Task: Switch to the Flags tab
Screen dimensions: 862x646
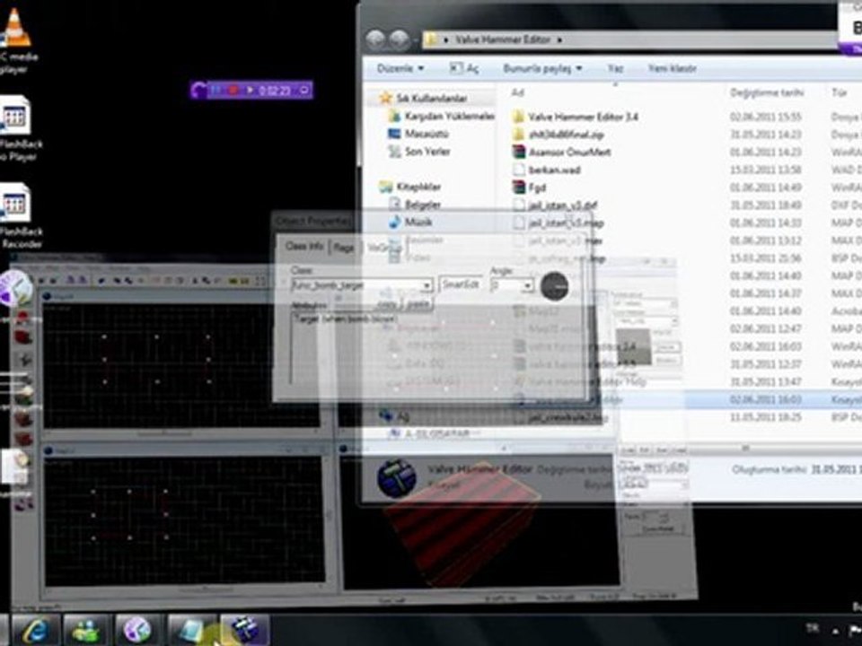Action: pos(344,248)
